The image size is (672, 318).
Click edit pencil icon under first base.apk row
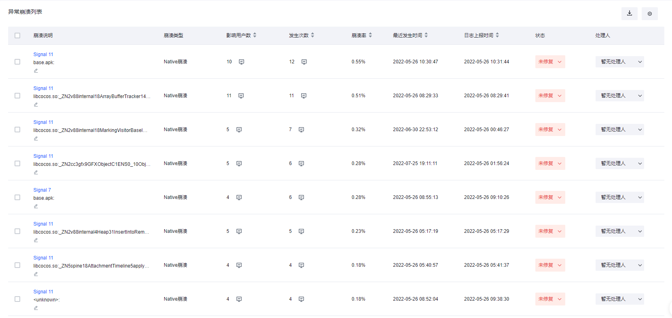tap(36, 71)
